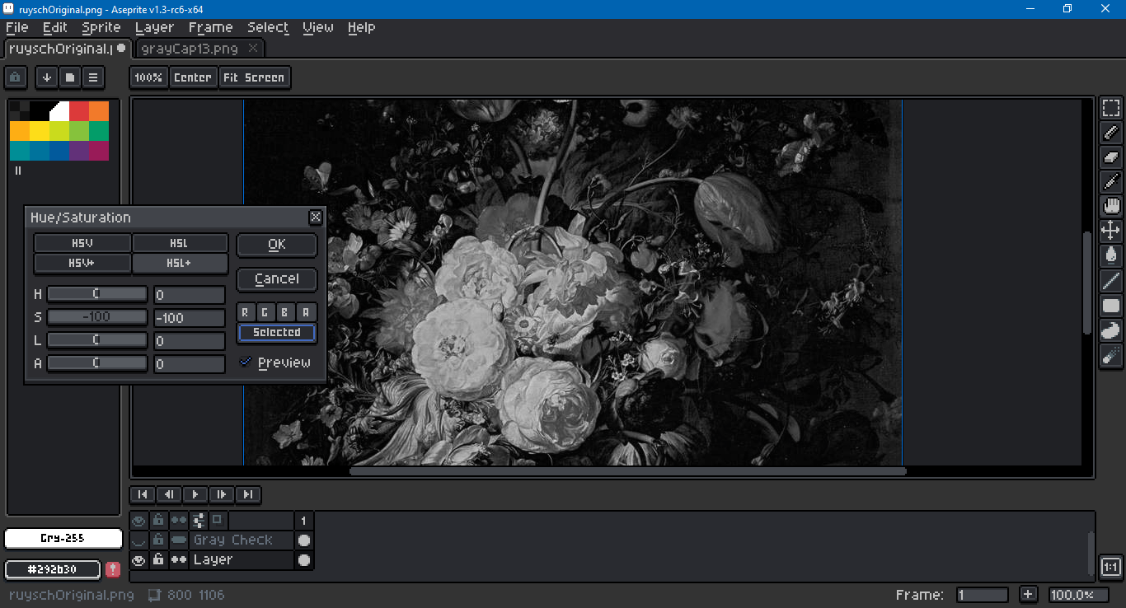Open the Select menu

tap(268, 27)
